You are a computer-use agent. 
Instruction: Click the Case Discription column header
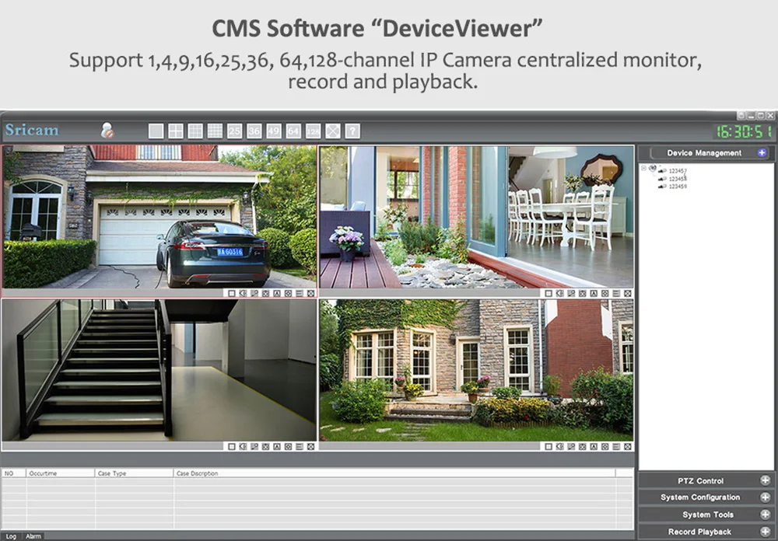pos(394,473)
